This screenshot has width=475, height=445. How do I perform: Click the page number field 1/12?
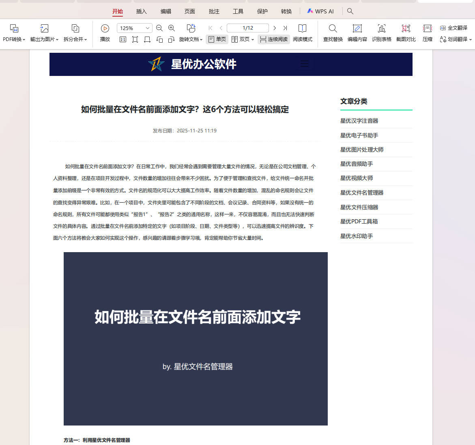pyautogui.click(x=248, y=28)
